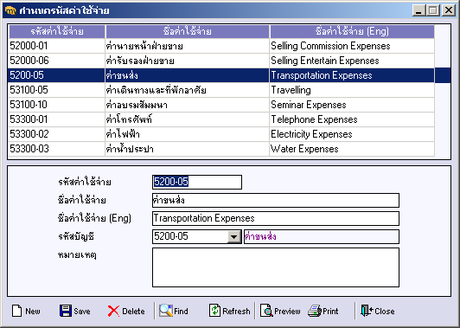The width and height of the screenshot is (460, 328).
Task: Click Selling Commission Expenses cell
Action: tap(352, 46)
